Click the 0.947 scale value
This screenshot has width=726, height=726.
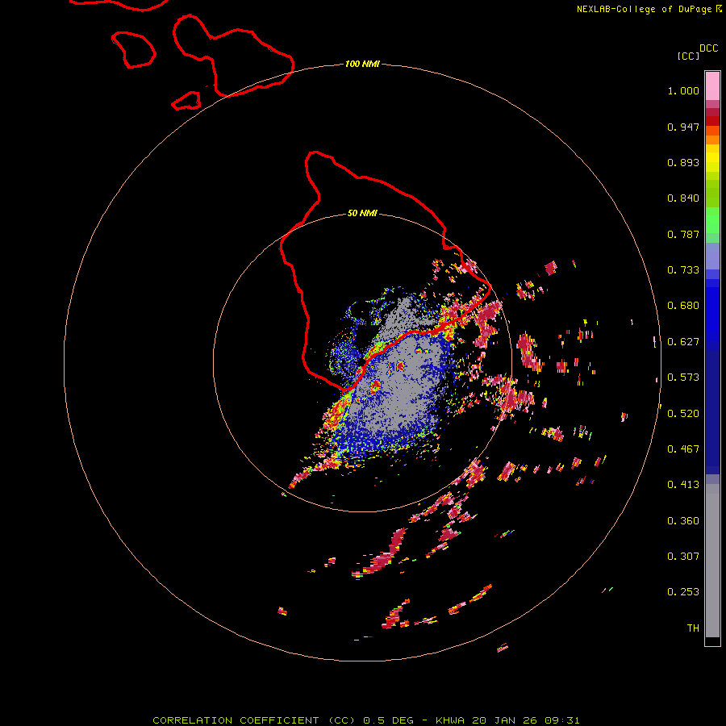(683, 127)
